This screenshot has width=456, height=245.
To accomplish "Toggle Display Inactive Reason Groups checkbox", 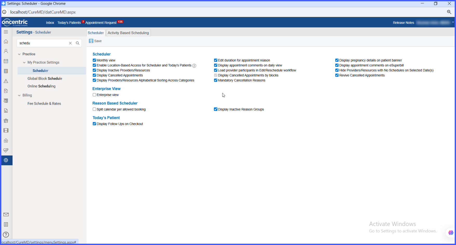I will coord(216,109).
